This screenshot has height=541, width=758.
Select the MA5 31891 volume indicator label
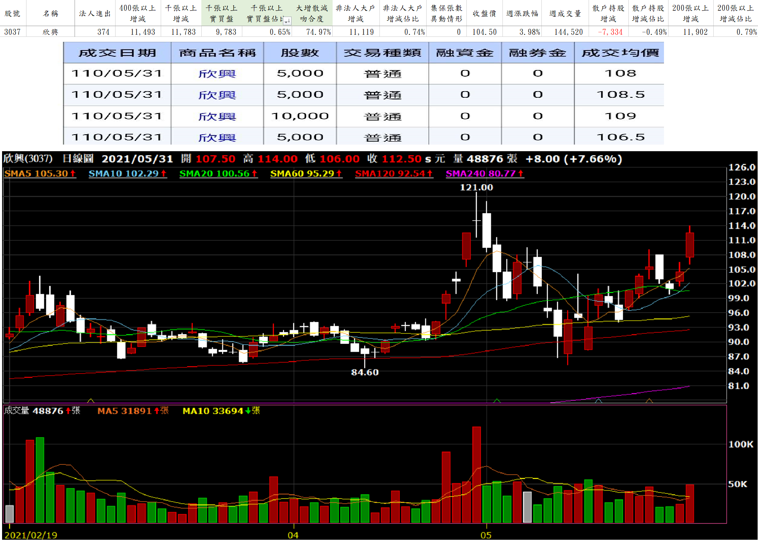pyautogui.click(x=133, y=411)
